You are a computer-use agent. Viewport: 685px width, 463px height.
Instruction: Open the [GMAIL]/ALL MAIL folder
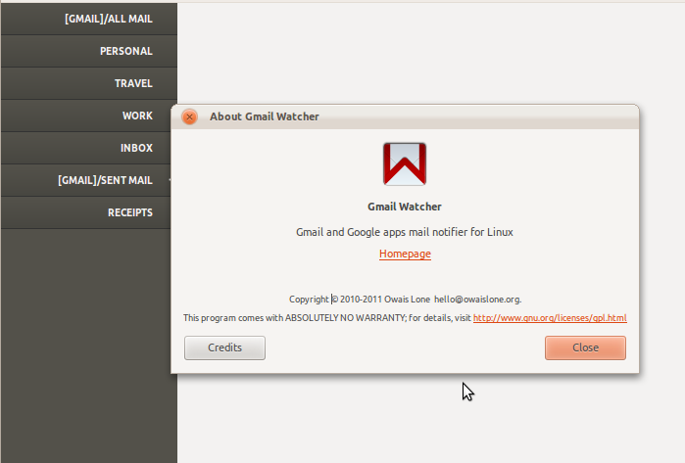[x=88, y=19]
